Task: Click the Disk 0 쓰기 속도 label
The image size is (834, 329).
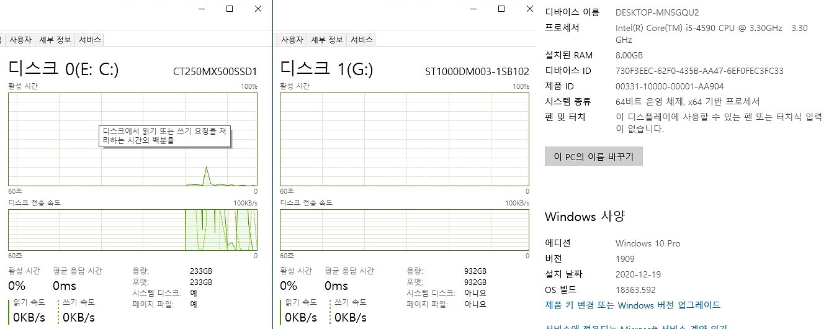Action: (79, 302)
